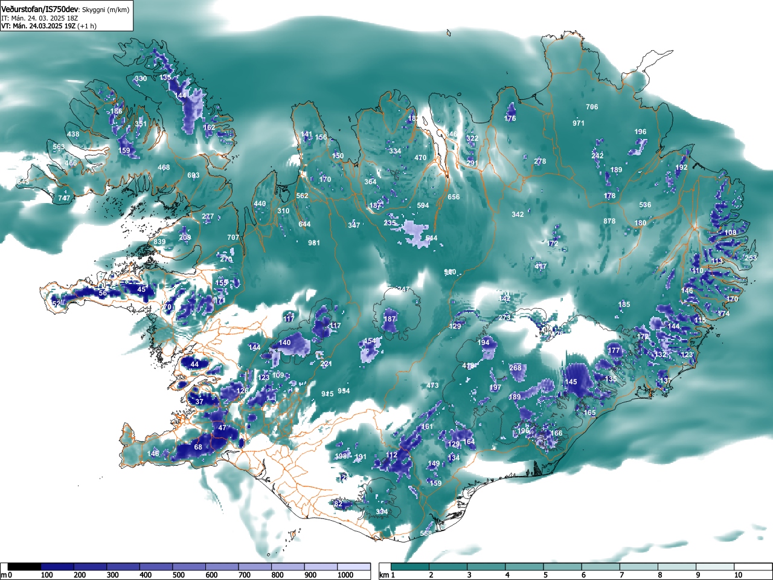Click the visibility value '468' in the Westfjords

164,168
